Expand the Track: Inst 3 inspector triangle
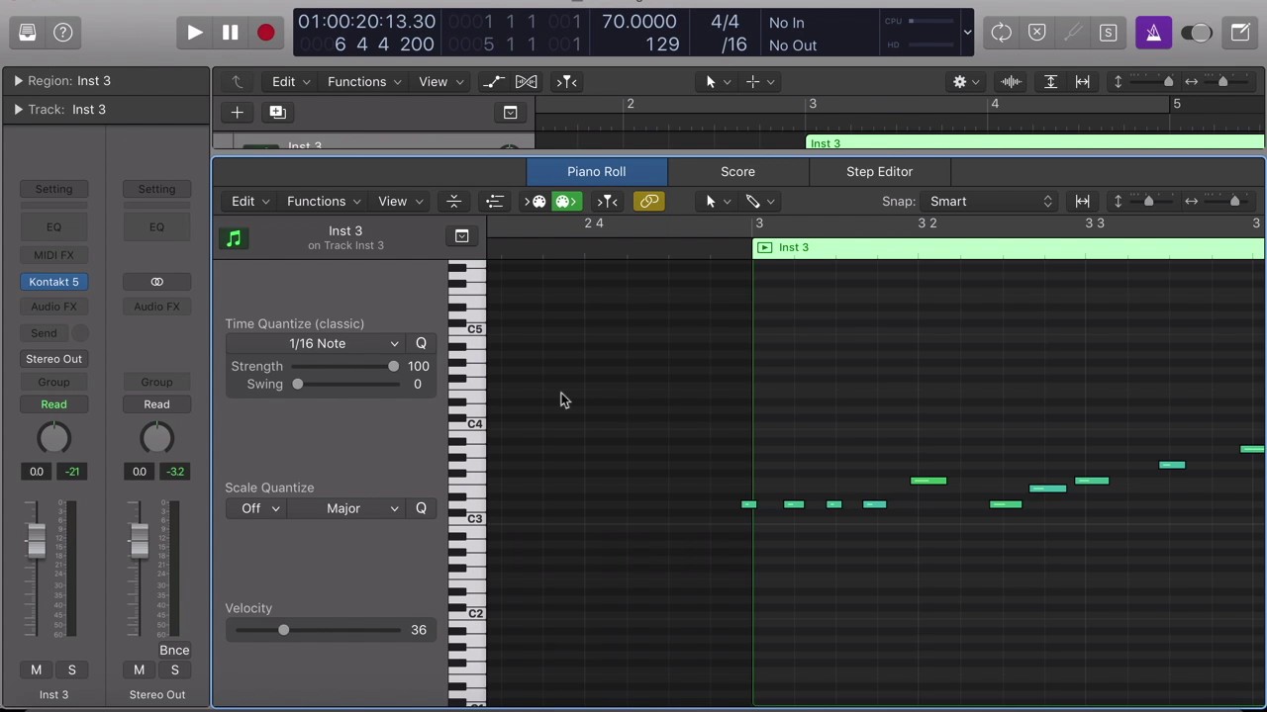This screenshot has height=712, width=1267. 18,110
